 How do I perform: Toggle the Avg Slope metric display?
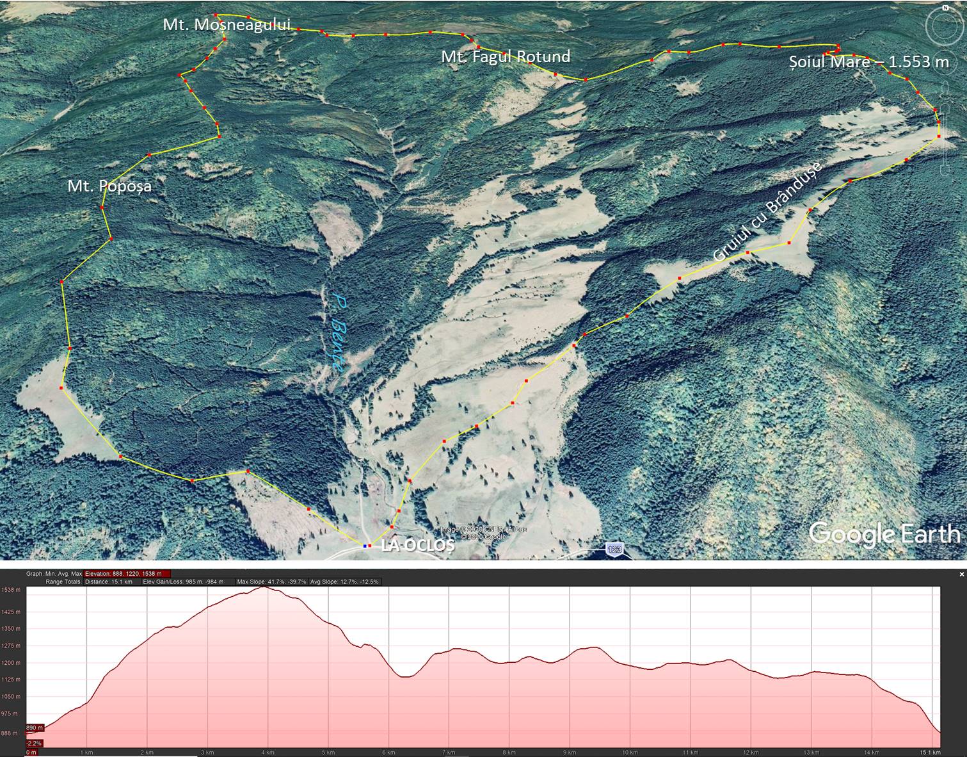point(345,582)
